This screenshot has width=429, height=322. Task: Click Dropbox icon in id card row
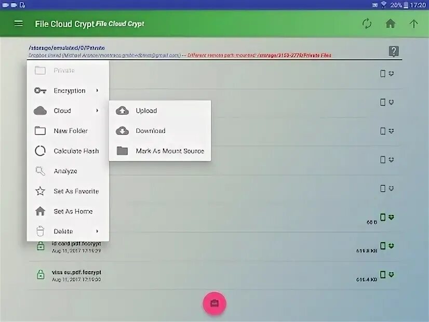point(391,246)
